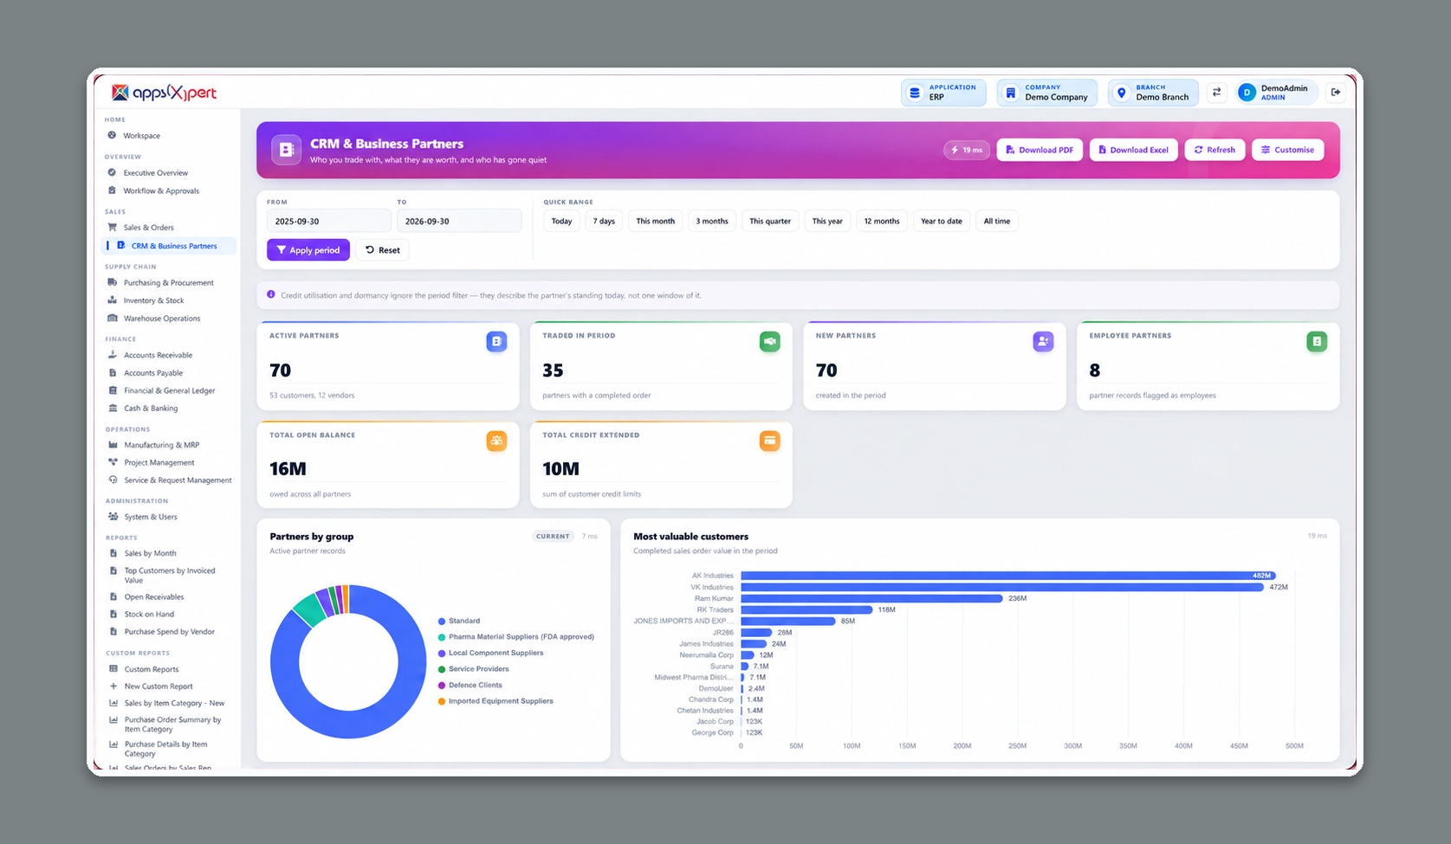
Task: Click the plus icon for New Custom Report
Action: 113,686
